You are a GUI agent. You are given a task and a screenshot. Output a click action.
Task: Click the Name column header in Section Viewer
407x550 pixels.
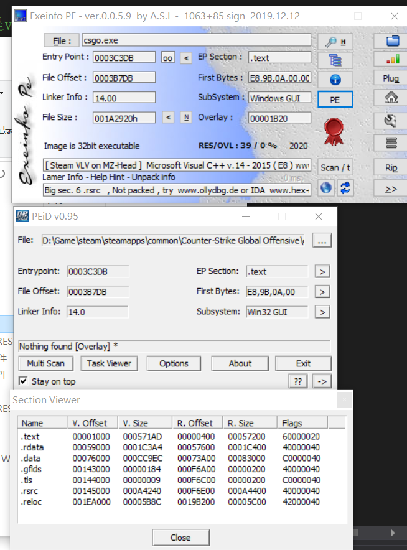42,423
